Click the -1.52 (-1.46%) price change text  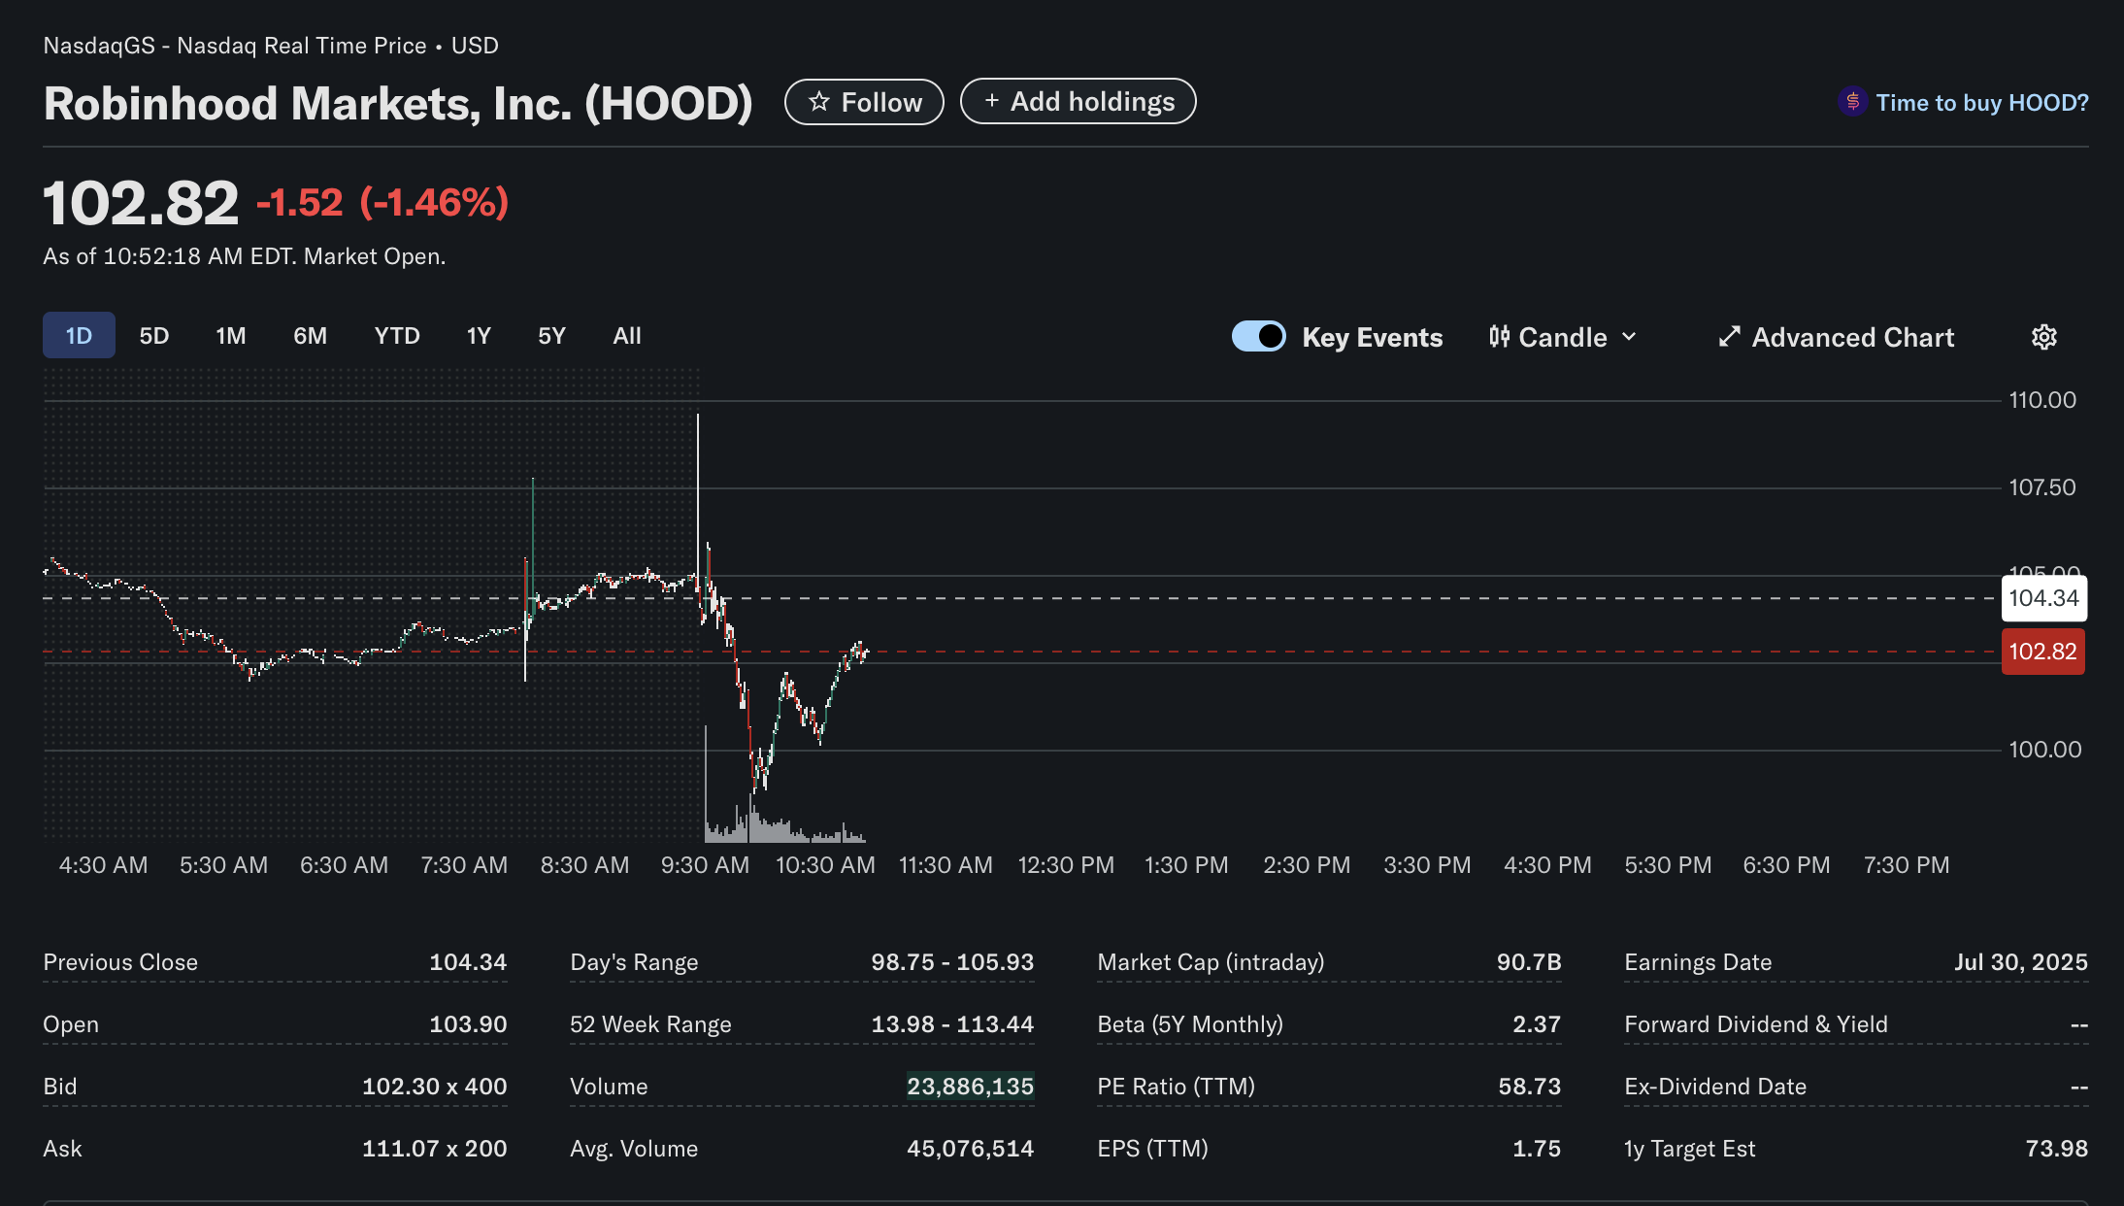[382, 203]
